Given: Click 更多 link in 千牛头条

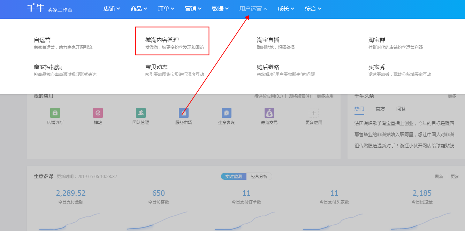Looking at the screenshot, I should click(452, 96).
